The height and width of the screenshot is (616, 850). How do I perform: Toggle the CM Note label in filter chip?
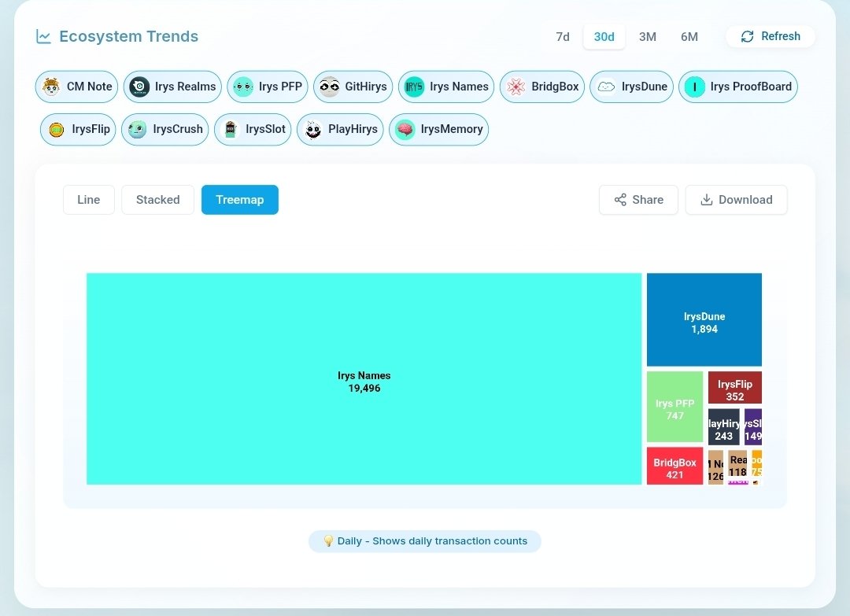click(90, 87)
